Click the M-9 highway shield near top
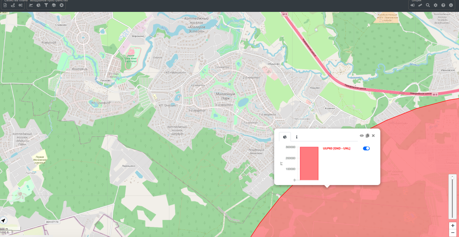 [x=285, y=14]
